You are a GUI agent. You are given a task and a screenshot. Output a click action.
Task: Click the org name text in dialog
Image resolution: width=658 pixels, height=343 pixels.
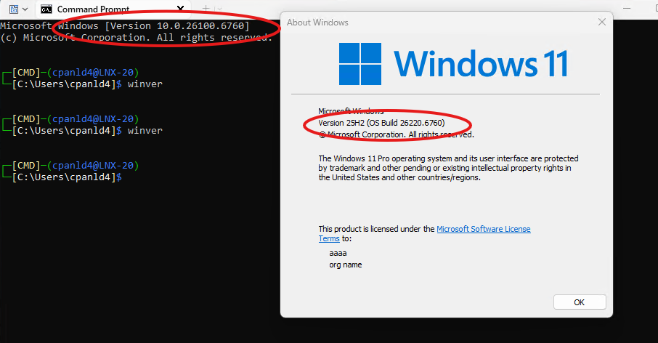346,265
